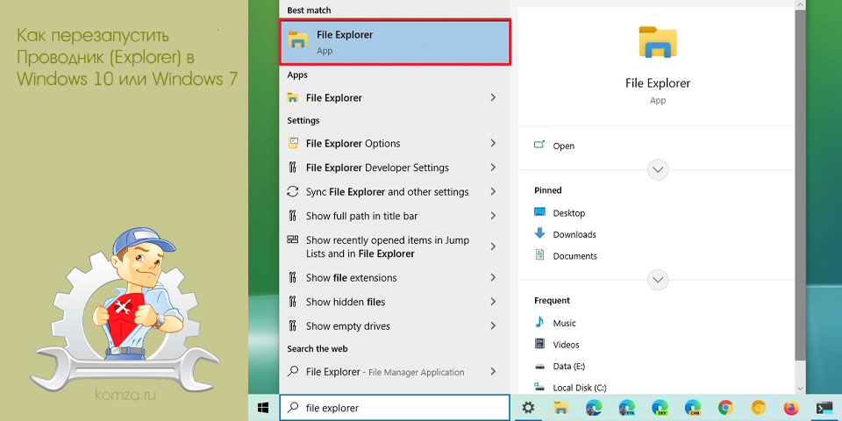Launch Edge Dev from the taskbar
This screenshot has width=842, height=421.
tap(660, 408)
